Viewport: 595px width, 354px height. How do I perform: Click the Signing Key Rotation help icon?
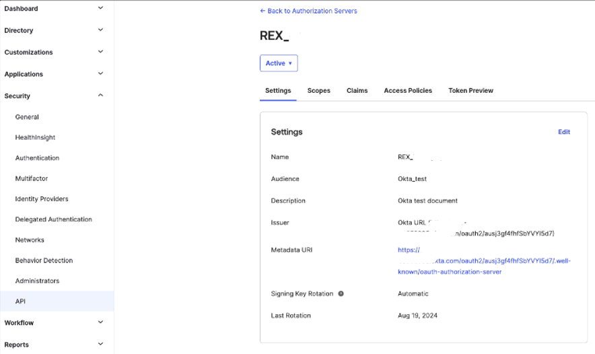[x=341, y=293]
